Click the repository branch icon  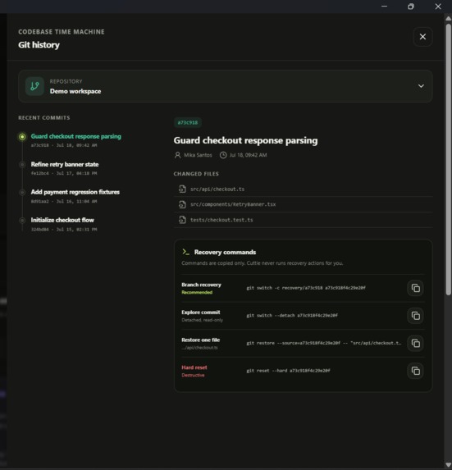(34, 86)
